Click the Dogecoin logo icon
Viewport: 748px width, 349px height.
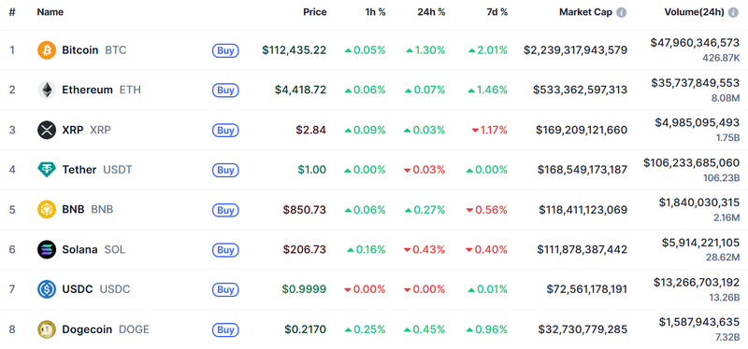click(x=47, y=329)
